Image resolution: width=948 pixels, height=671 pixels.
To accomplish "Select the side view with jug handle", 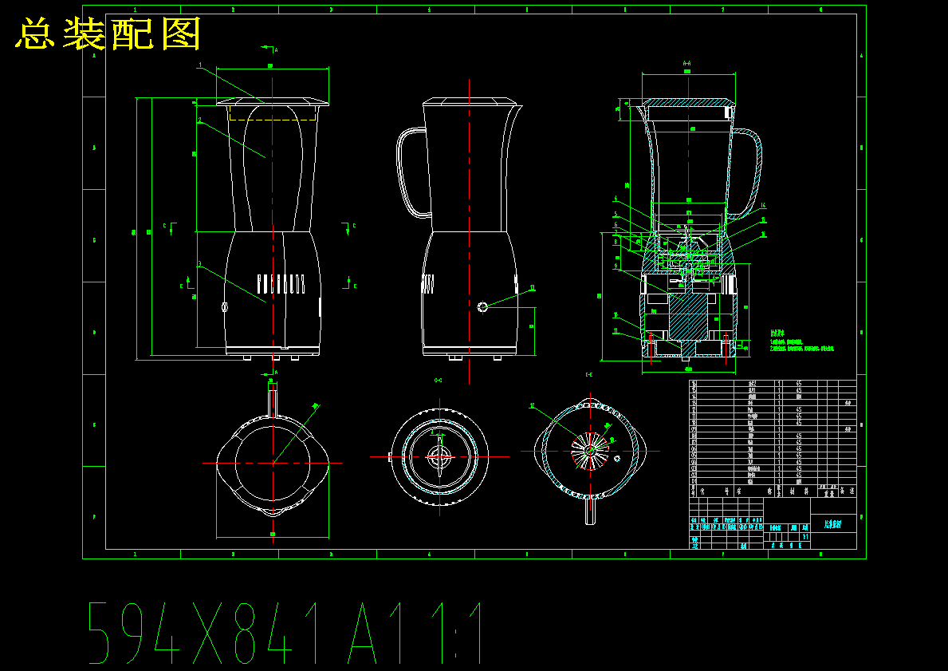I will pos(459,229).
